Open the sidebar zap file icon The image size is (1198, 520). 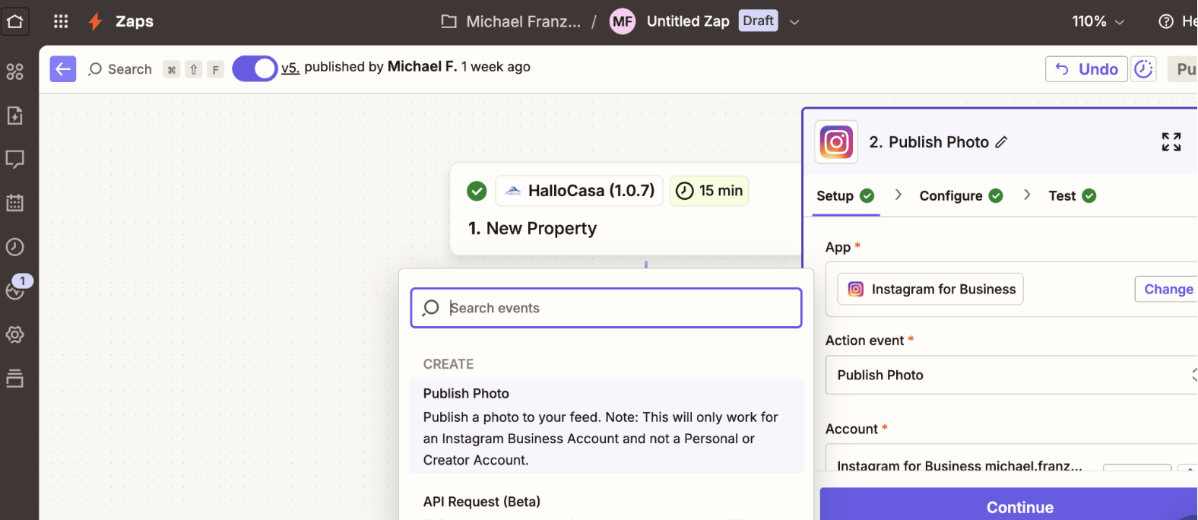tap(15, 116)
